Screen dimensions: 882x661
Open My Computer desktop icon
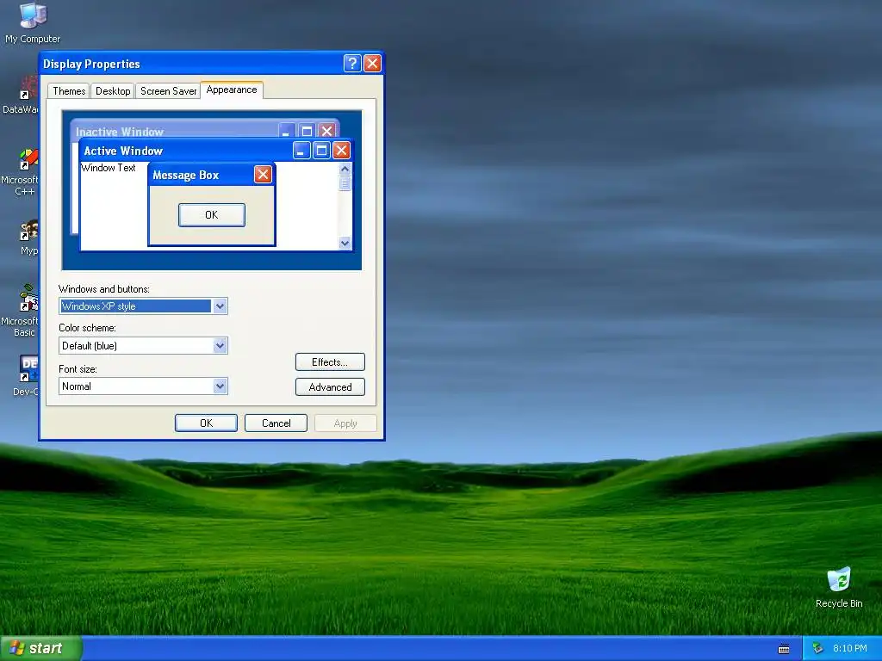tap(33, 22)
